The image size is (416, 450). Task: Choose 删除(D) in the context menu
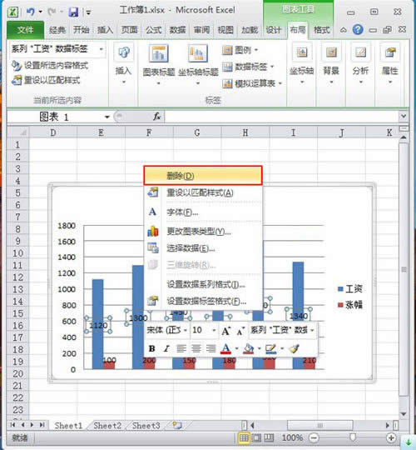203,176
